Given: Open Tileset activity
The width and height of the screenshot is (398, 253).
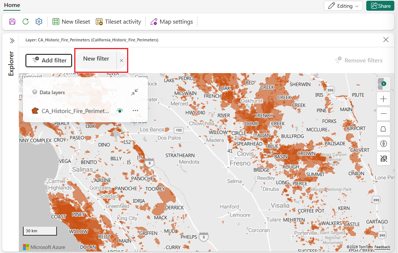Looking at the screenshot, I should [118, 21].
